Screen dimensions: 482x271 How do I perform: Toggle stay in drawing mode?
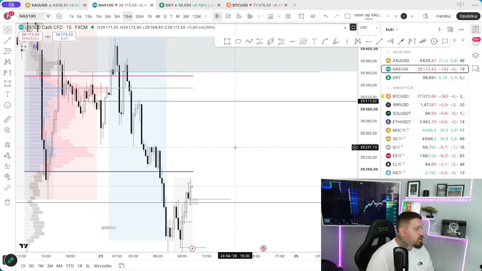tap(8, 155)
